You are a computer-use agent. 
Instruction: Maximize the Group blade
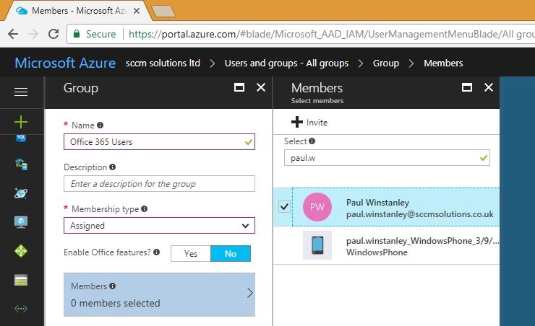239,88
